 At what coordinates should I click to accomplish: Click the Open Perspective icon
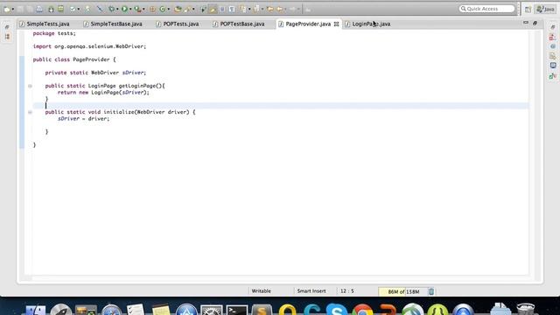[x=528, y=10]
